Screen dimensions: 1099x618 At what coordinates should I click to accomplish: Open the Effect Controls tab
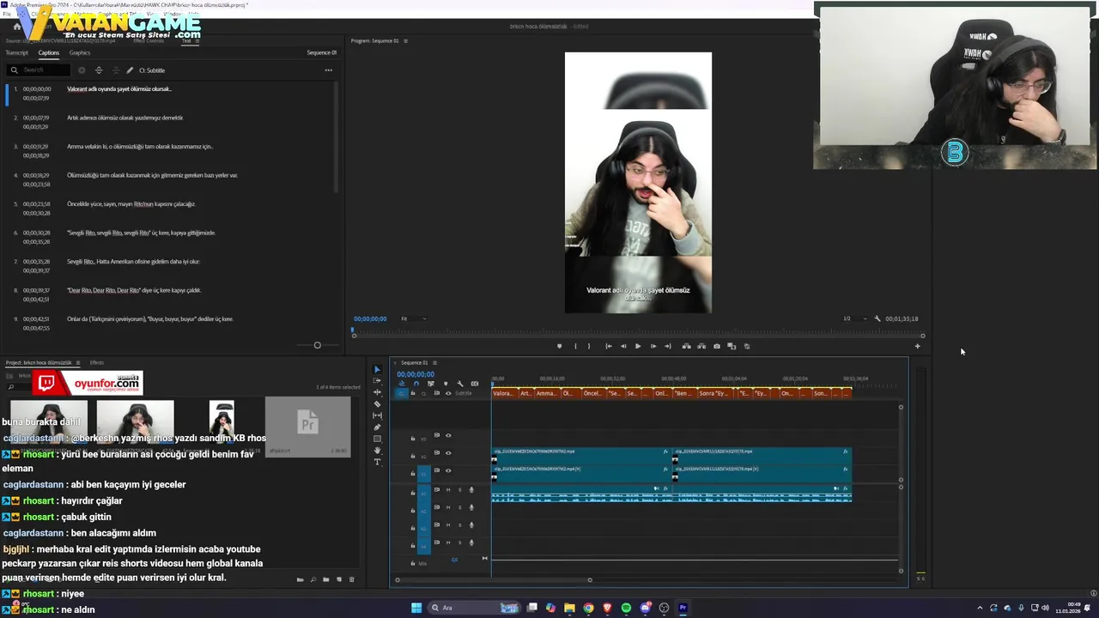[149, 40]
